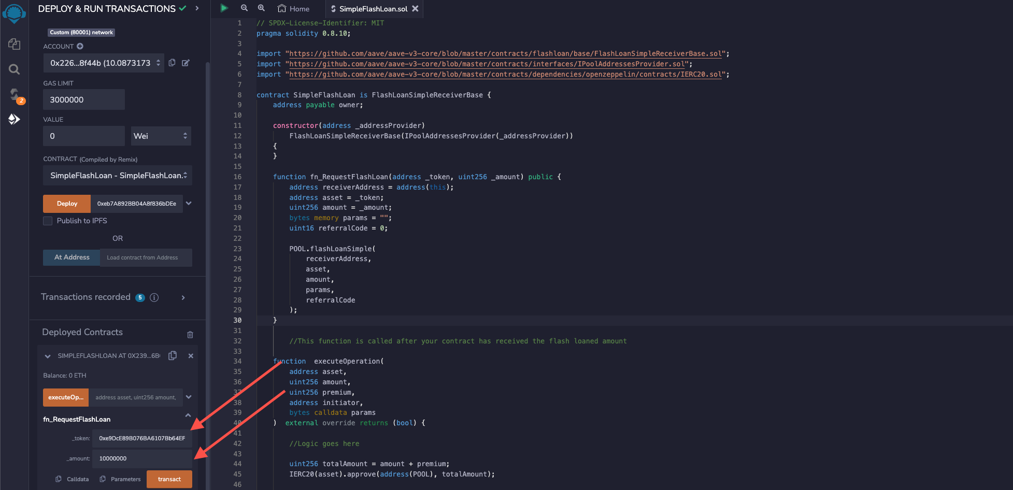Open the IPoolAddressesProvider.sol import link

[487, 64]
